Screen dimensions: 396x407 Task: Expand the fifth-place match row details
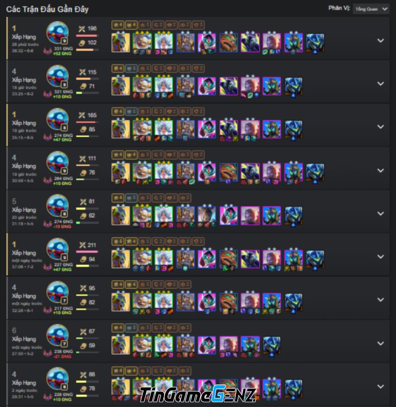[x=380, y=213]
